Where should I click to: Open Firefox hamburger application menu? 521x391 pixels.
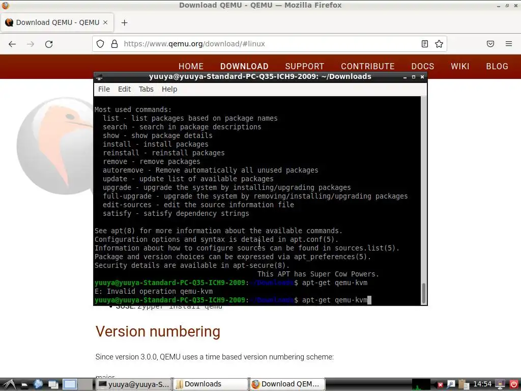pos(509,44)
